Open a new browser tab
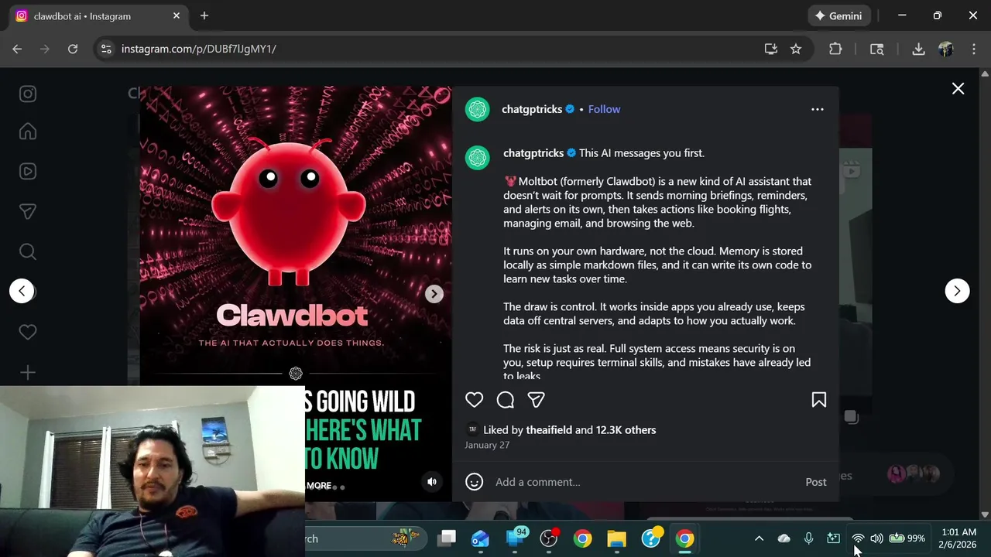This screenshot has width=991, height=557. [204, 15]
